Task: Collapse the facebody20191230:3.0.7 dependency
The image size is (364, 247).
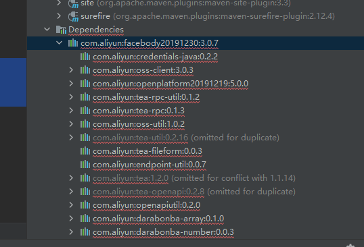Action: pyautogui.click(x=59, y=43)
